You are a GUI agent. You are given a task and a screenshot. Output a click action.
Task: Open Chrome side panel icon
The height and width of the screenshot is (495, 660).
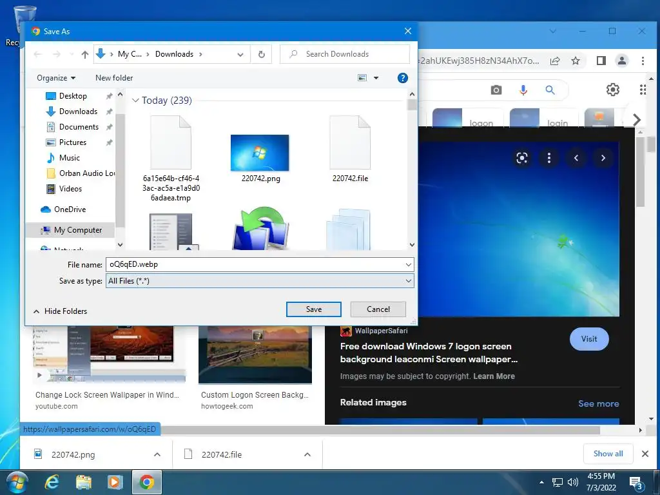click(601, 61)
